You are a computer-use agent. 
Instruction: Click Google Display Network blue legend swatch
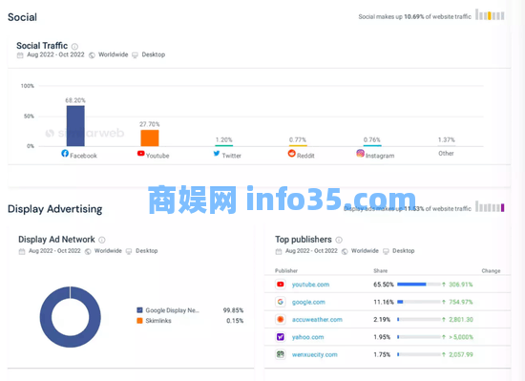point(139,310)
